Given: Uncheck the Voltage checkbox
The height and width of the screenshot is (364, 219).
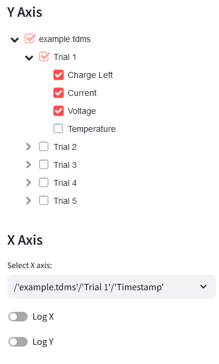Looking at the screenshot, I should (x=58, y=111).
